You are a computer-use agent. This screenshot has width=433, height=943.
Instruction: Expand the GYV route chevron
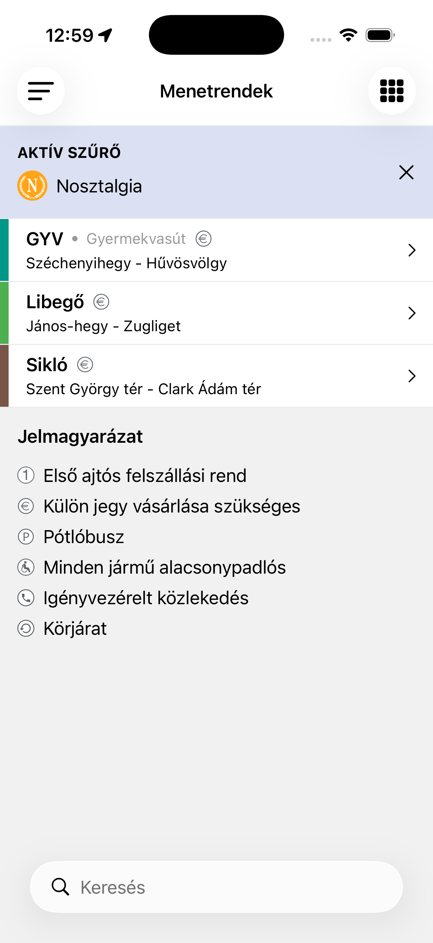(412, 250)
